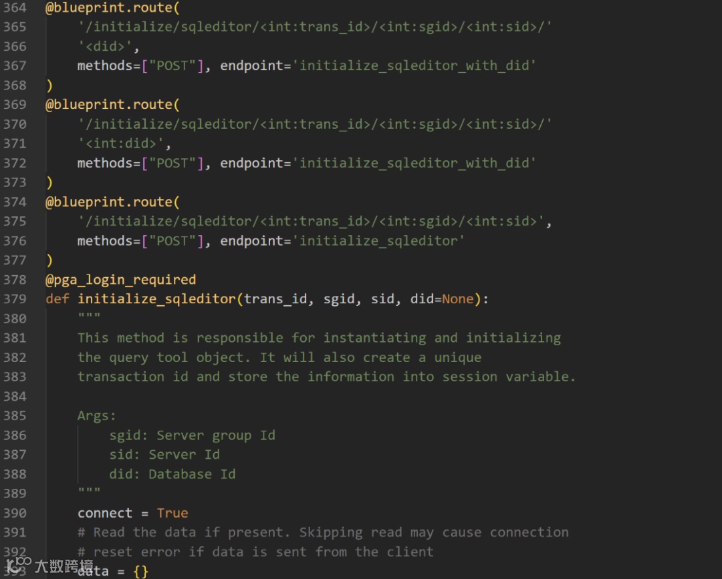Click the did=None parameter on line 379

(x=442, y=299)
